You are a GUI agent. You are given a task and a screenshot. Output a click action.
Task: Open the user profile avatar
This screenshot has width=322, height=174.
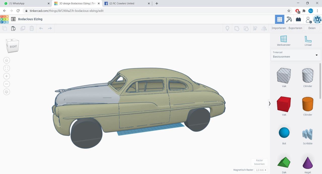click(x=317, y=19)
